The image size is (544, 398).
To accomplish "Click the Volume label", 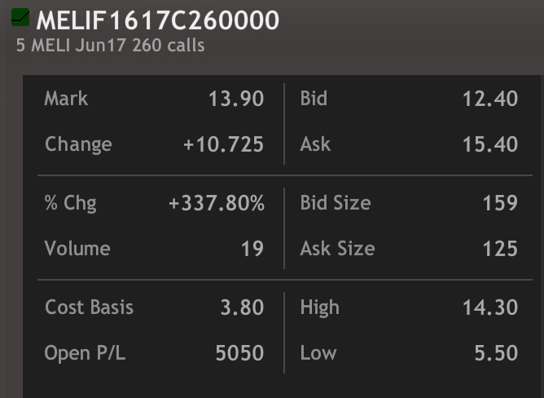I will 77,249.
